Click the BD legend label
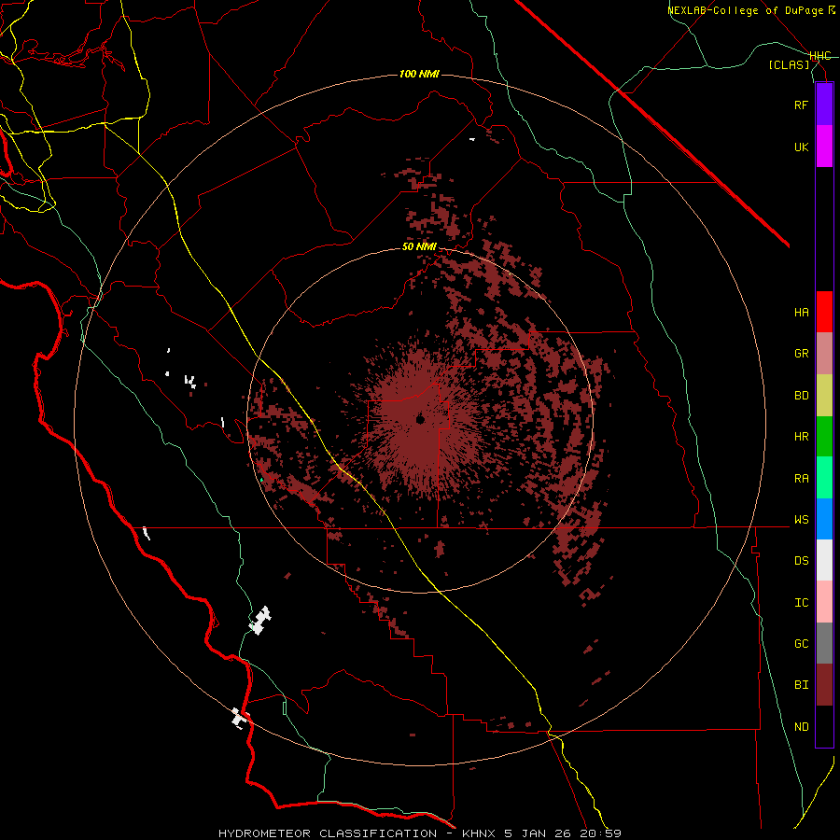This screenshot has height=840, width=840. 801,396
